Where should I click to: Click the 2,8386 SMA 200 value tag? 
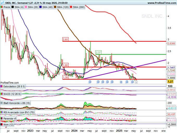[171, 44]
